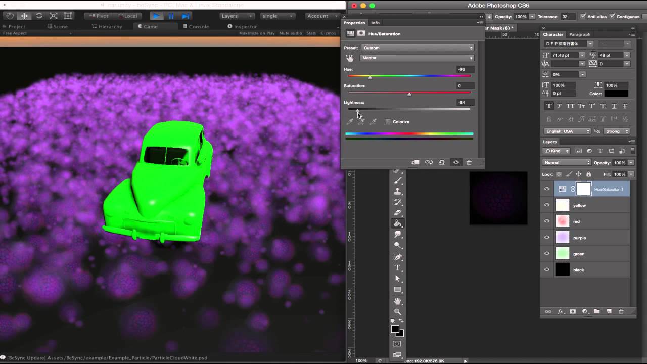
Task: Select the Paint Bucket tool
Action: click(x=398, y=223)
